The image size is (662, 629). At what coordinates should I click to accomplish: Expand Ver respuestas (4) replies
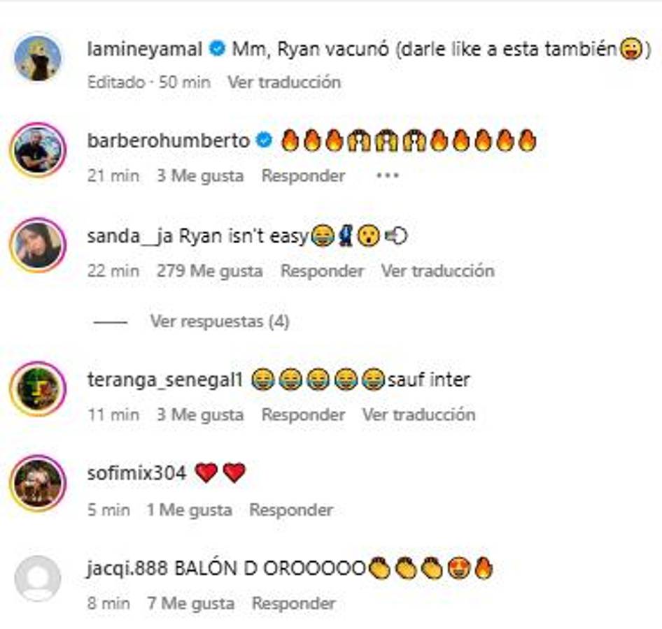tap(220, 321)
